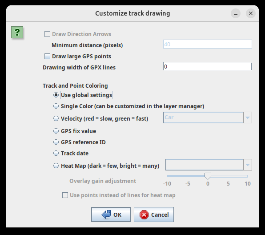Toggle Draw Direction Arrows checkbox
This screenshot has width=265, height=235.
click(x=47, y=34)
